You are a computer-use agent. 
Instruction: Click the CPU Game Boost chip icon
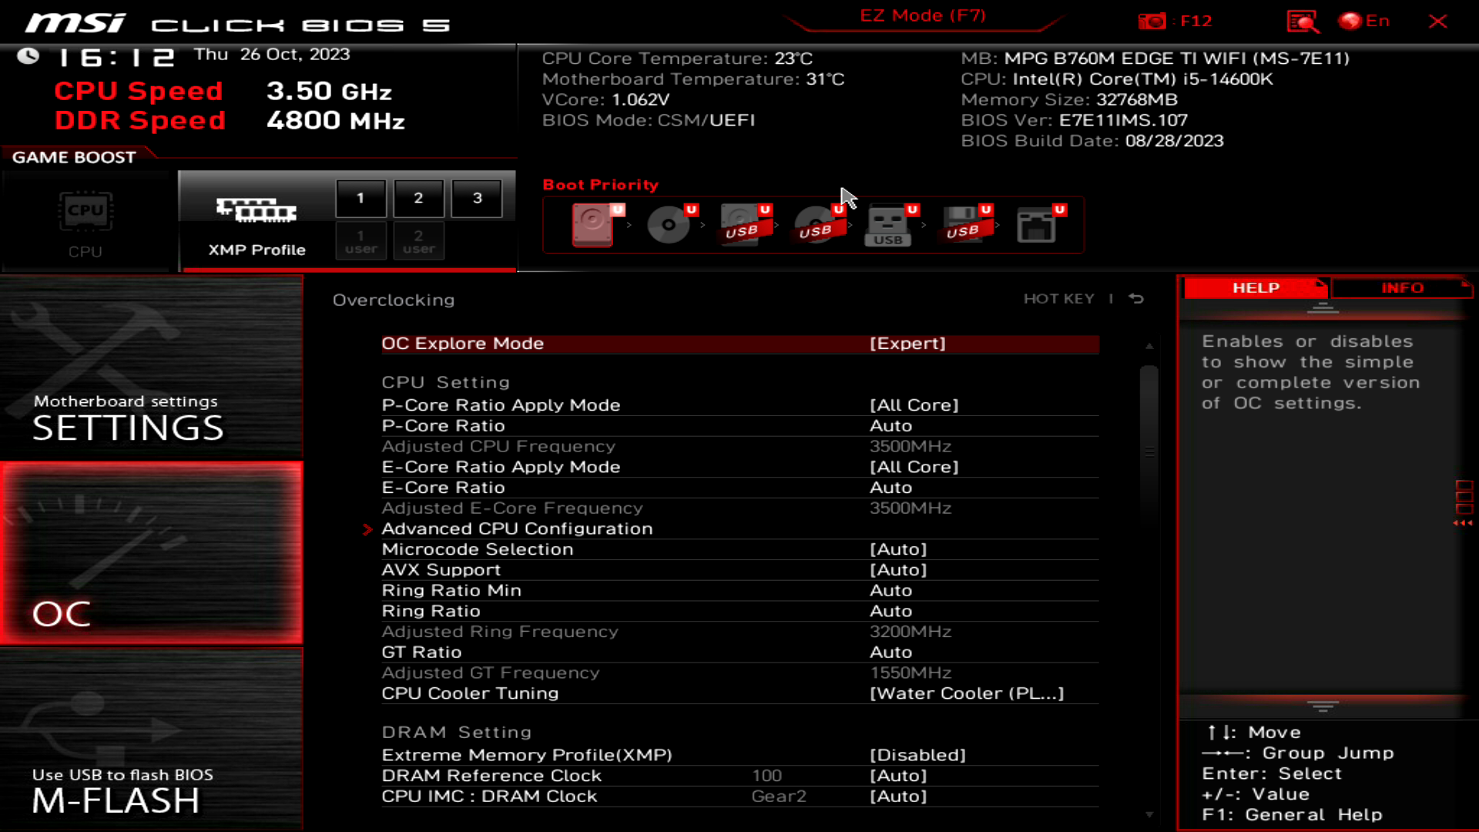coord(86,212)
